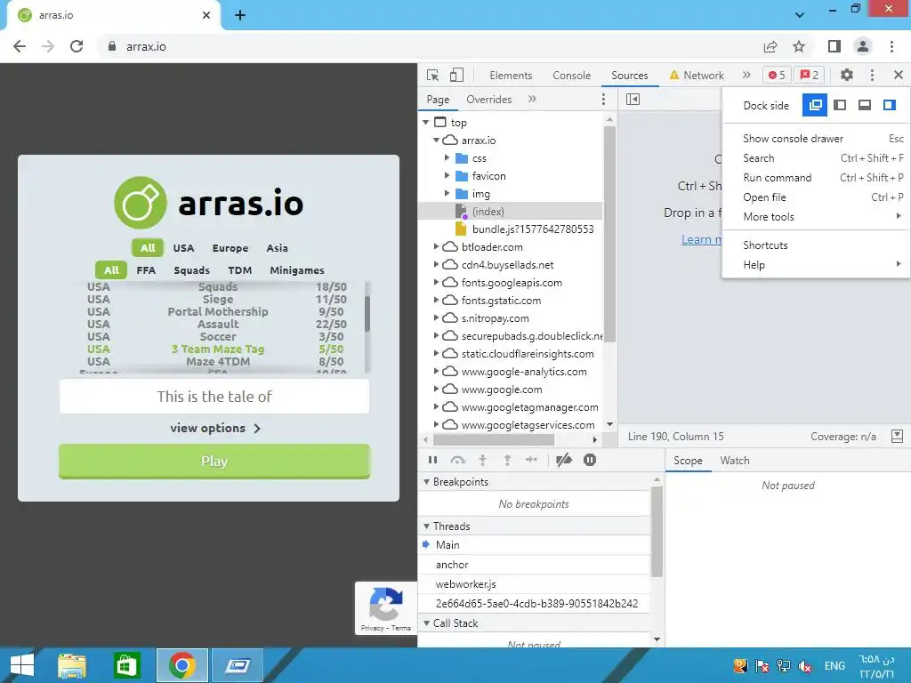Open the coverage drawer icon

pyautogui.click(x=897, y=436)
